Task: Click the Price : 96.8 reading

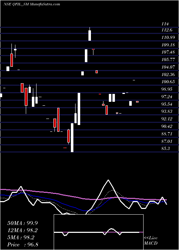Action: 23,245
